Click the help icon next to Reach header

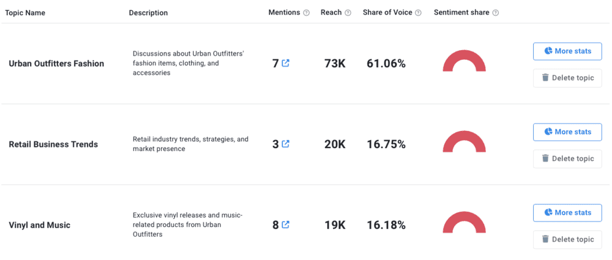pos(348,13)
